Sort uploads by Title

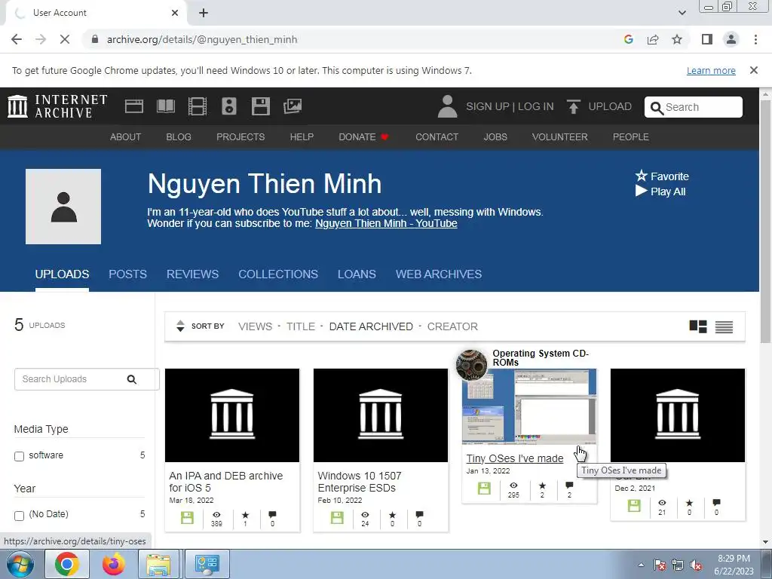click(301, 326)
